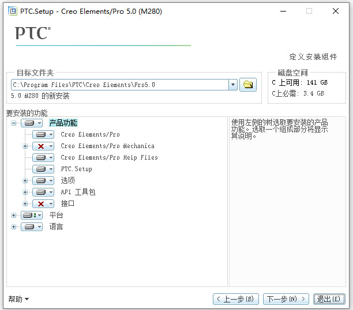The image size is (353, 310).
Task: Click install-state icon for 平台
Action: 29,216
